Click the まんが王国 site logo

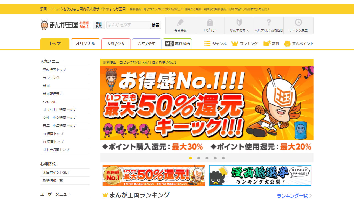tap(65, 25)
